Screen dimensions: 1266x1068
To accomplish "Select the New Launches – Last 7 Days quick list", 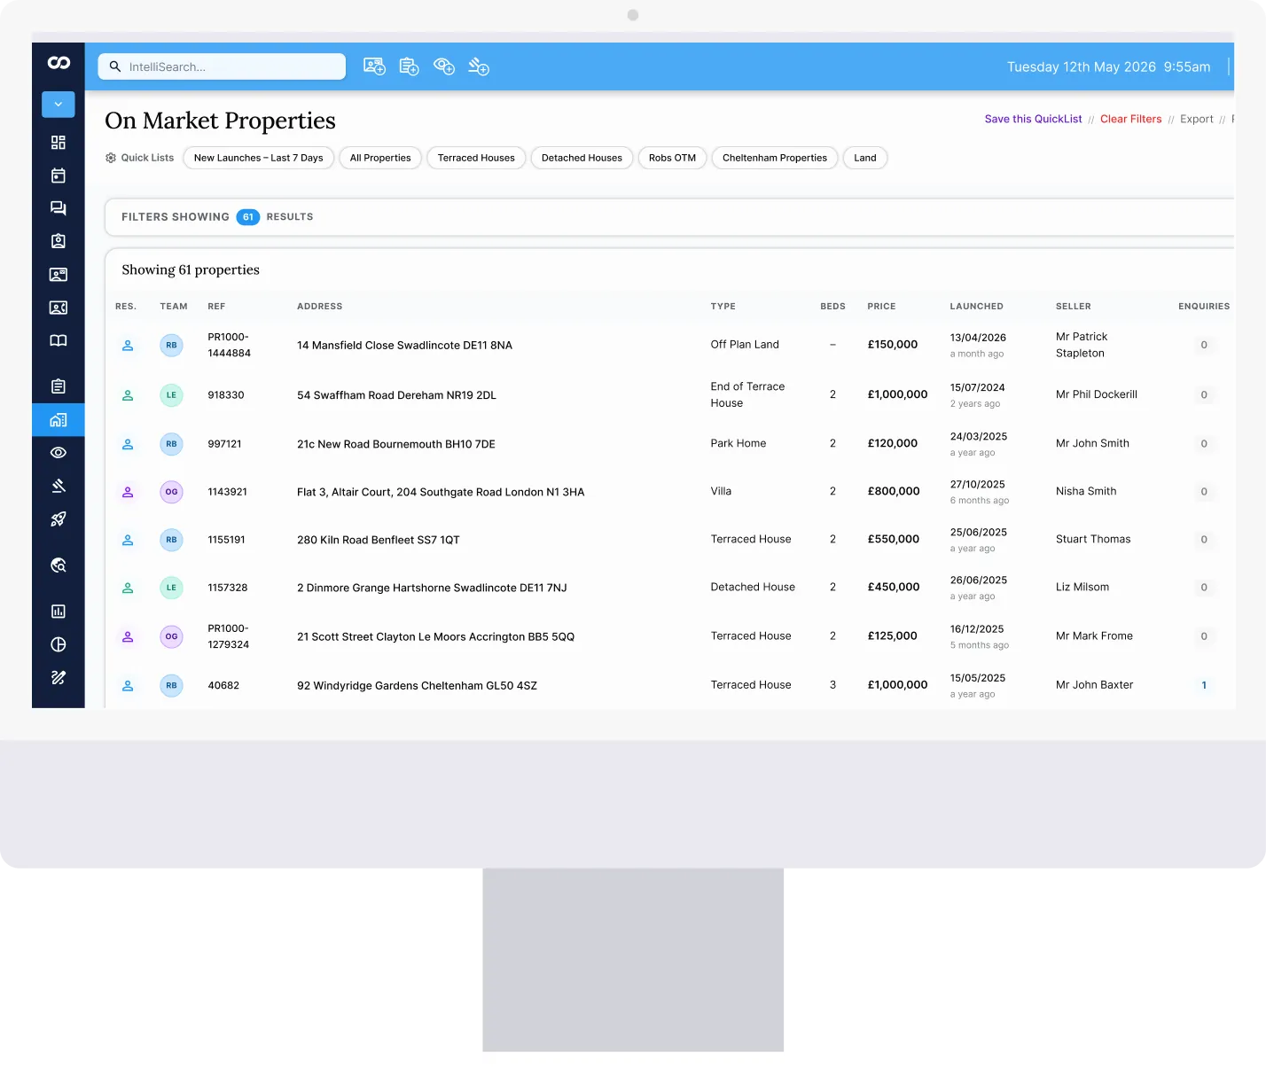I will point(259,158).
